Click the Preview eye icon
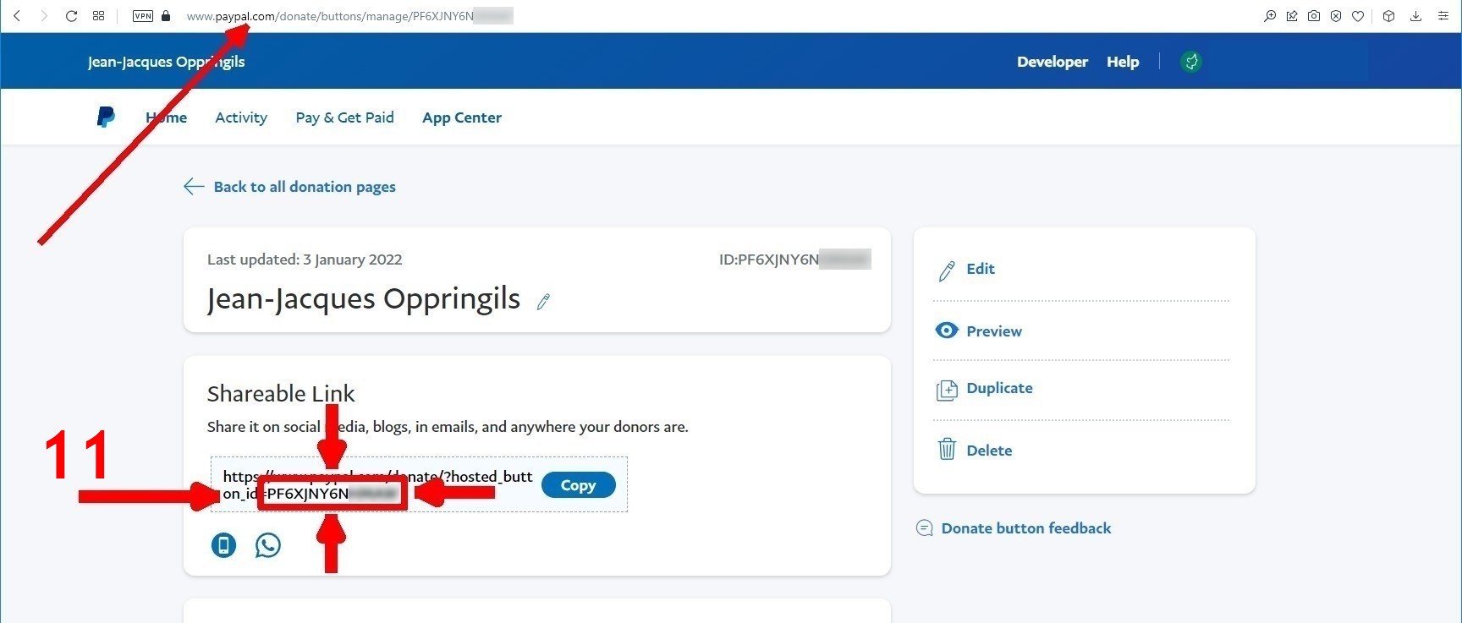The image size is (1462, 623). coord(947,331)
